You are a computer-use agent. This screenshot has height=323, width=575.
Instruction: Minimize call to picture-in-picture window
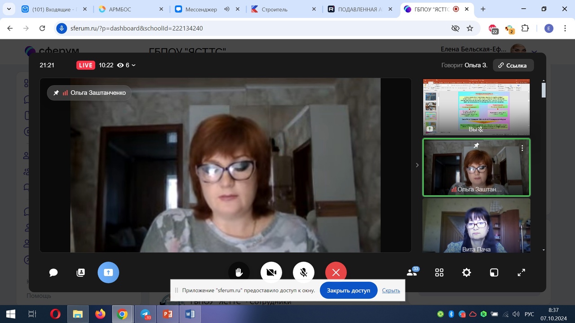point(494,272)
